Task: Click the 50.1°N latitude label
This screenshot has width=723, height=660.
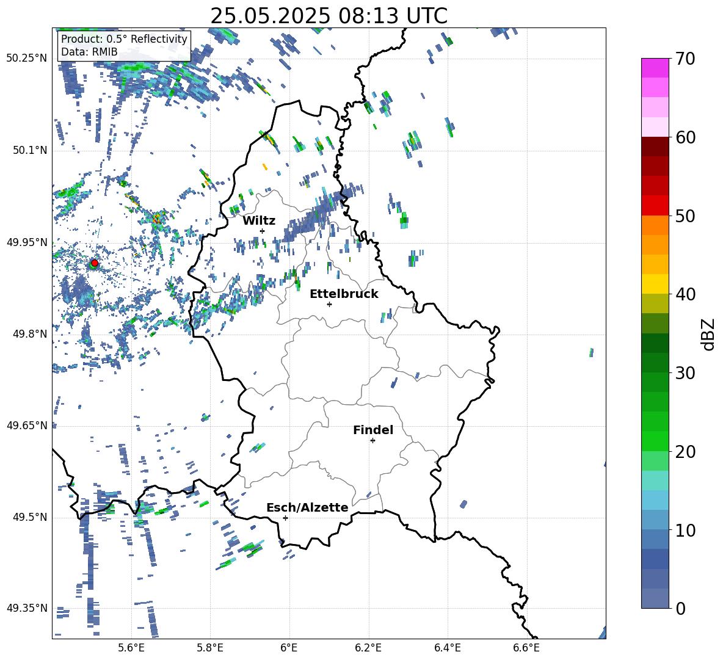Action: click(30, 150)
